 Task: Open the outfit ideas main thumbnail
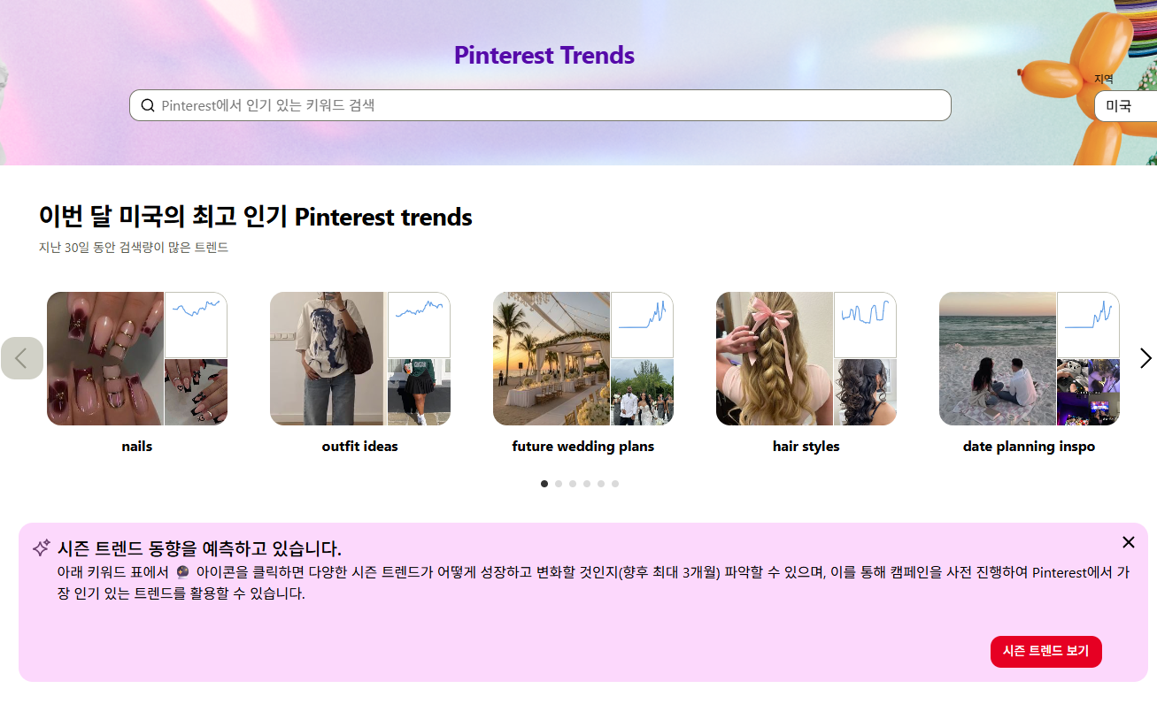point(327,358)
